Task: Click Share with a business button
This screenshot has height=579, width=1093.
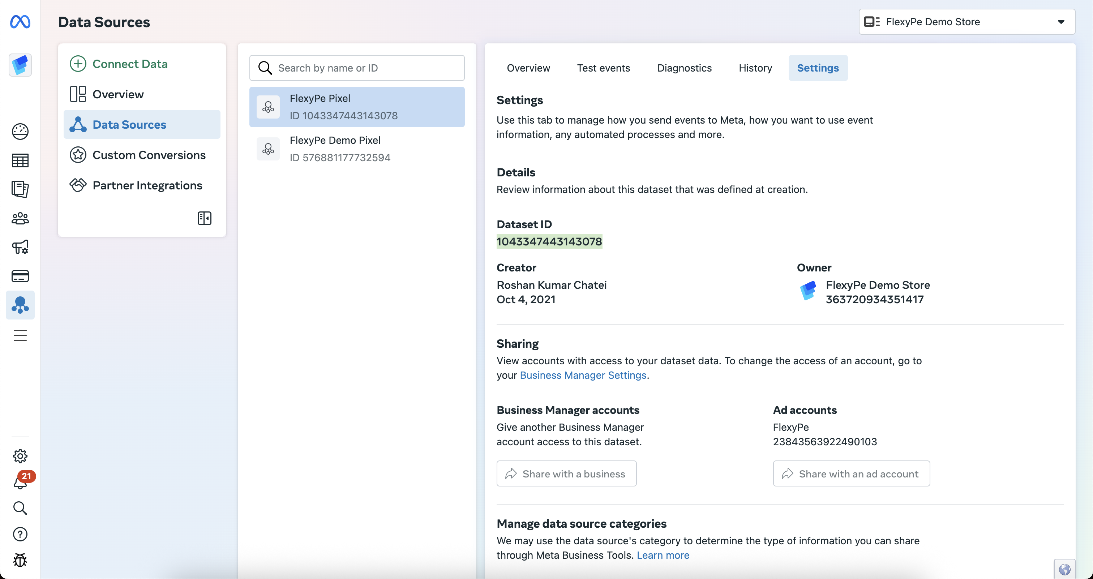Action: (566, 473)
